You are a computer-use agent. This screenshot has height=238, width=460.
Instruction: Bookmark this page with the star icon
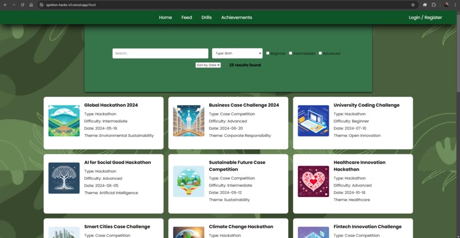413,5
